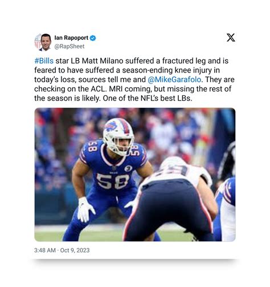Click the blue verified checkmark badge

click(93, 38)
